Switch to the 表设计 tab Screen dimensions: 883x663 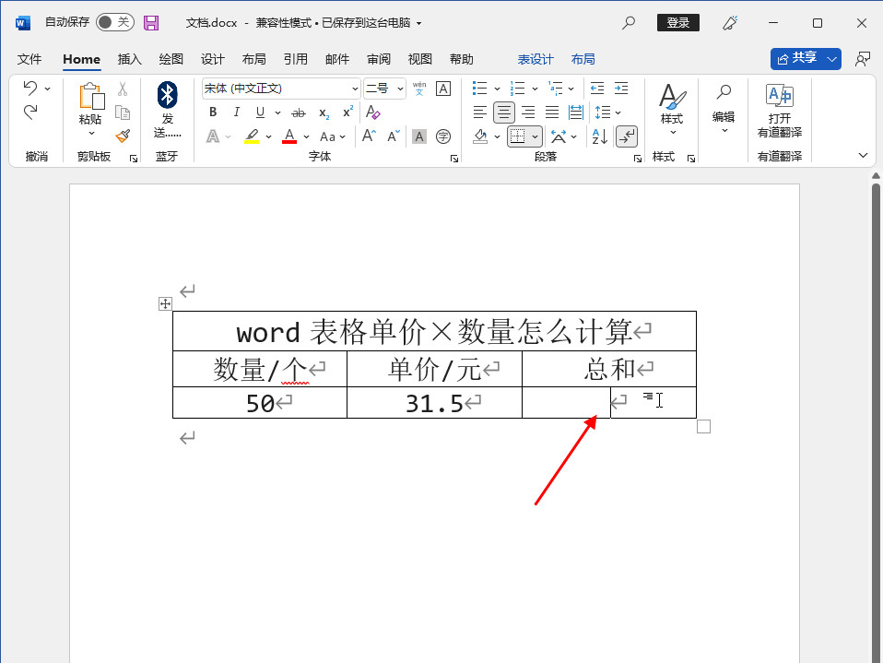[x=536, y=59]
